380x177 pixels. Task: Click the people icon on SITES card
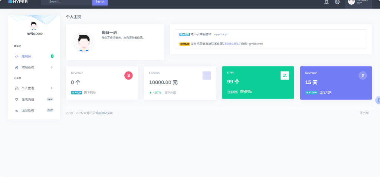(285, 76)
